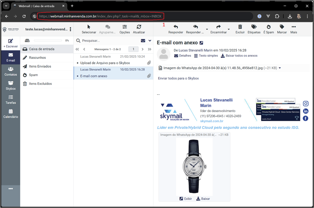Click the Excluir trash icon
The image size is (314, 208).
[240, 27]
